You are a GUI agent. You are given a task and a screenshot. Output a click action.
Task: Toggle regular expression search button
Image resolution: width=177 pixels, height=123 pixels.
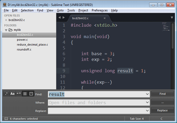[x=6, y=94]
